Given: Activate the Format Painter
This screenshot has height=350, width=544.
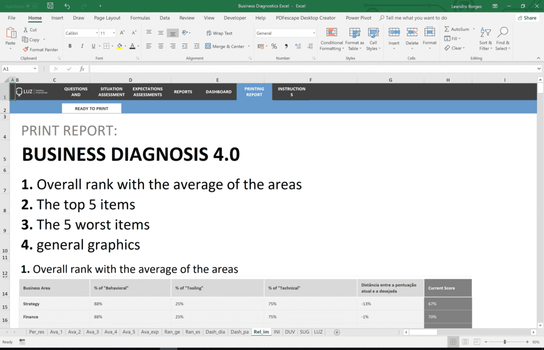Looking at the screenshot, I should tap(40, 49).
